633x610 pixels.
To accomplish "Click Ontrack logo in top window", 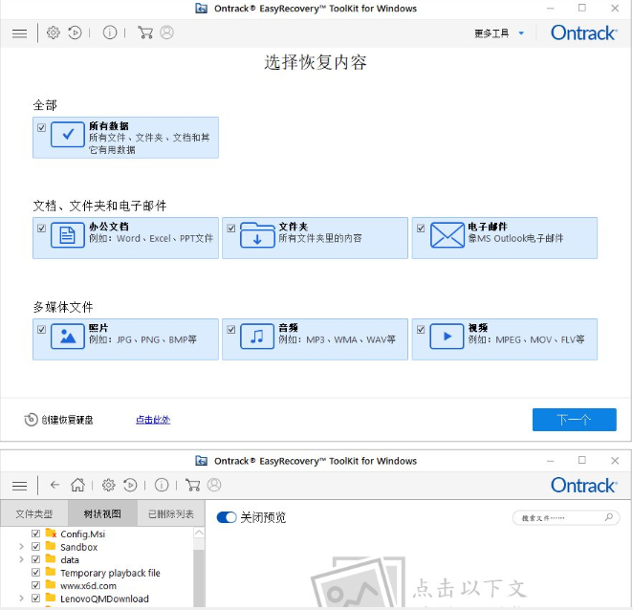I will coord(583,33).
